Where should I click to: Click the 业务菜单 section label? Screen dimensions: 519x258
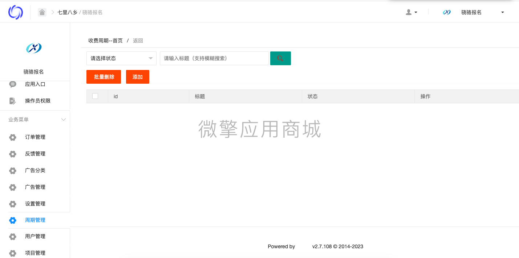point(19,120)
